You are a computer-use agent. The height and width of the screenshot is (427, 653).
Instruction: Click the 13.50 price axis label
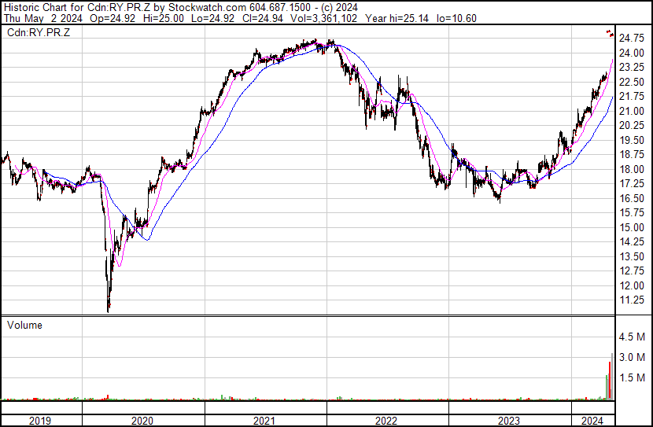point(632,256)
